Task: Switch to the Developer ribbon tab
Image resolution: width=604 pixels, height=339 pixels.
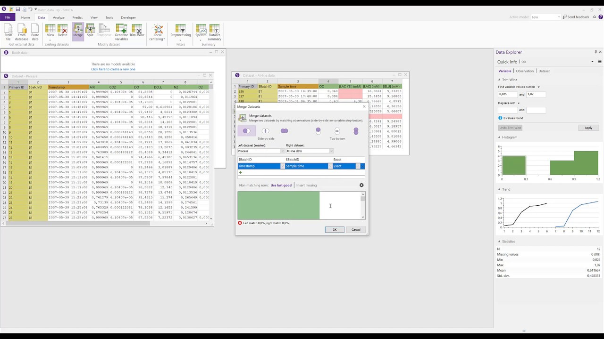Action: (128, 17)
